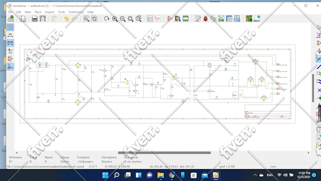Open the Symbol Library Browser icon
This screenshot has width=321, height=181.
(x=177, y=18)
